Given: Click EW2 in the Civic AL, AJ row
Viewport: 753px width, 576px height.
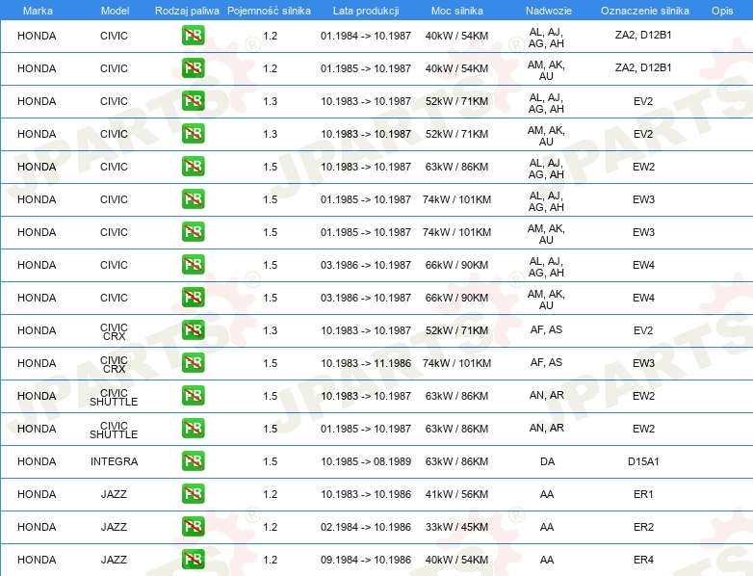Looking at the screenshot, I should pos(643,167).
